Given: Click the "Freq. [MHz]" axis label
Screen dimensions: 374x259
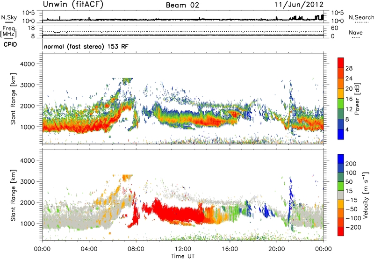Looking at the screenshot, I should tap(8, 31).
